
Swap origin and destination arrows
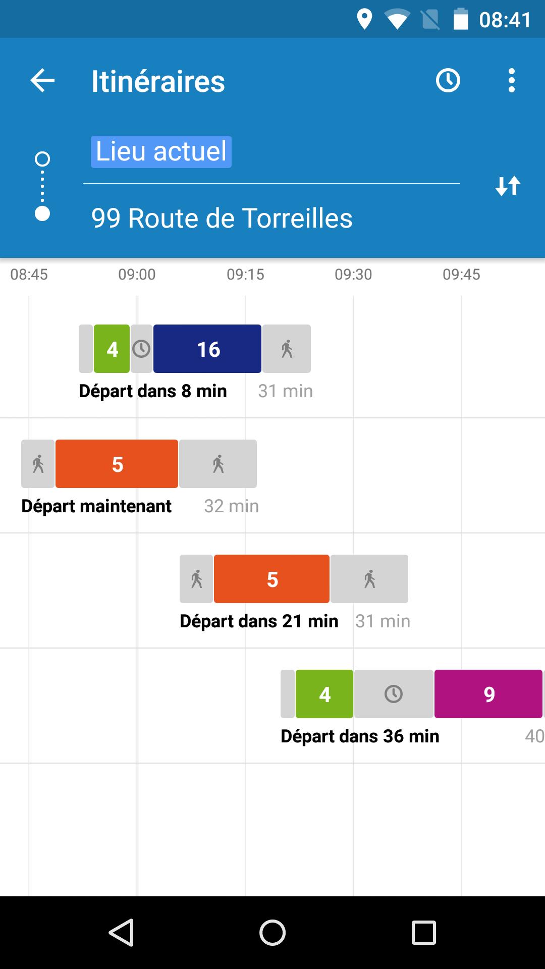click(x=507, y=186)
